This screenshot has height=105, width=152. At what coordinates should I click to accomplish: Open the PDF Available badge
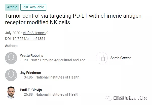tap(33, 7)
